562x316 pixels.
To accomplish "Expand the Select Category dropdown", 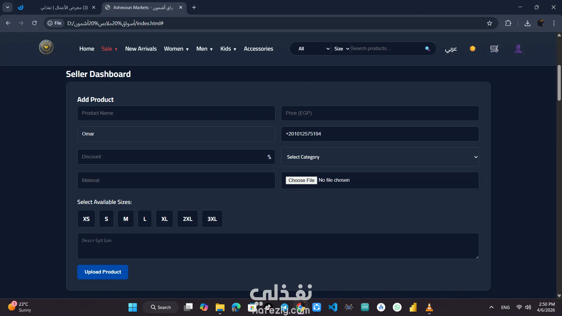I will pos(380,157).
